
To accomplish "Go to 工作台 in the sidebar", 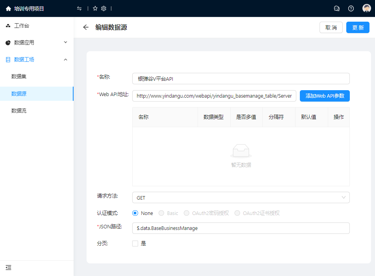I will point(22,26).
